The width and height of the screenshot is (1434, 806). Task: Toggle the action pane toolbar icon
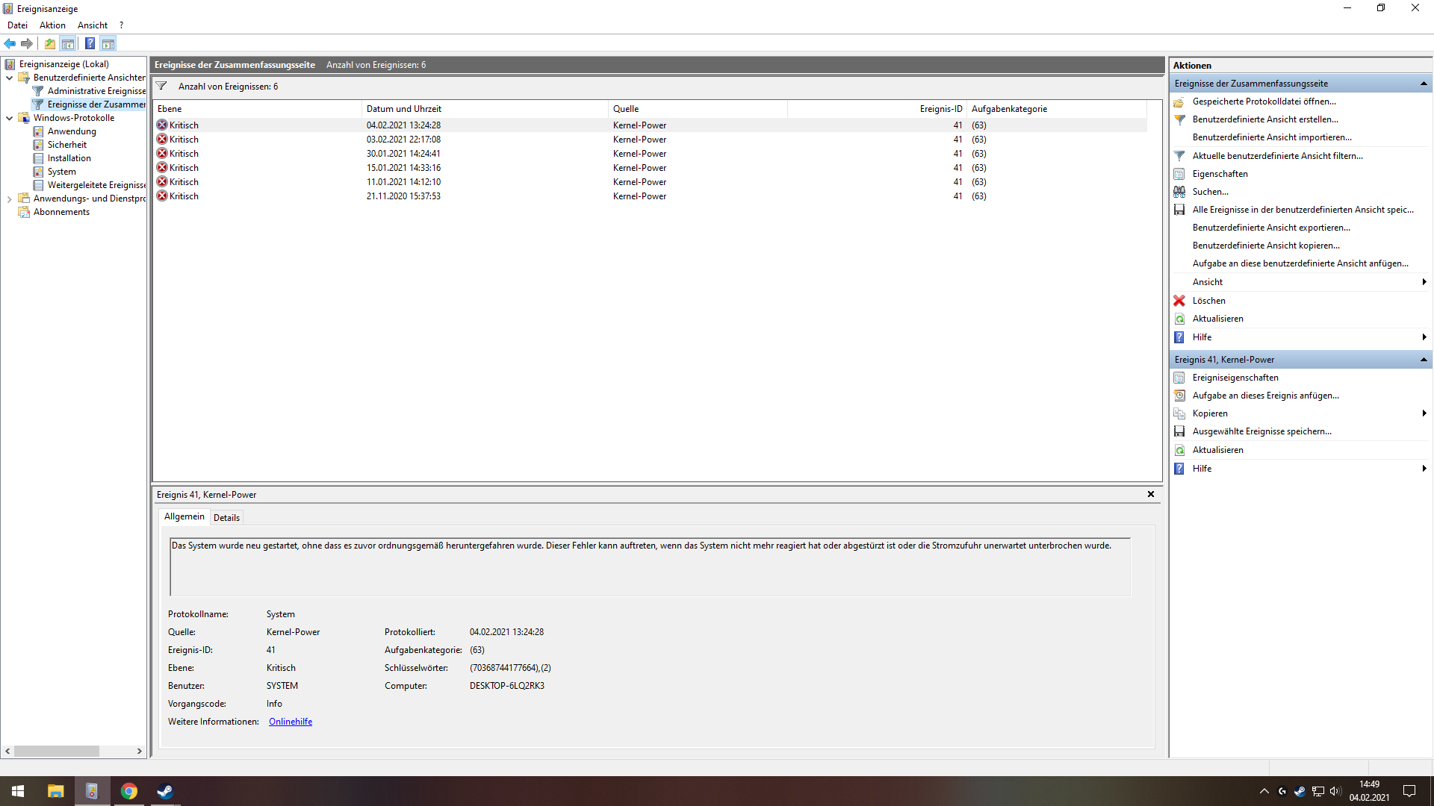pos(108,43)
